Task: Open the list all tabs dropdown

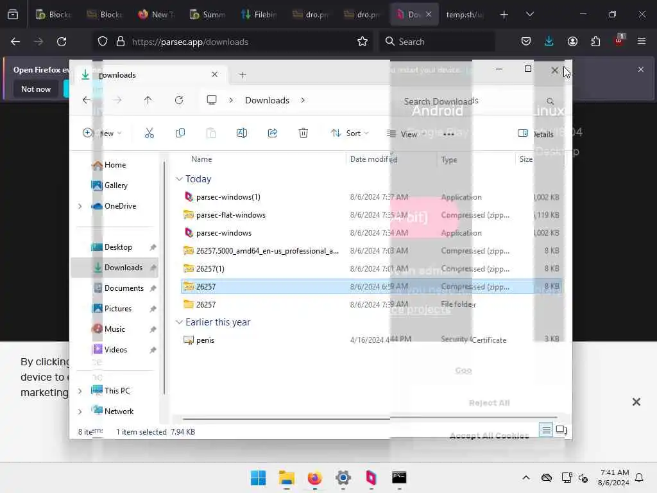Action: pos(529,14)
